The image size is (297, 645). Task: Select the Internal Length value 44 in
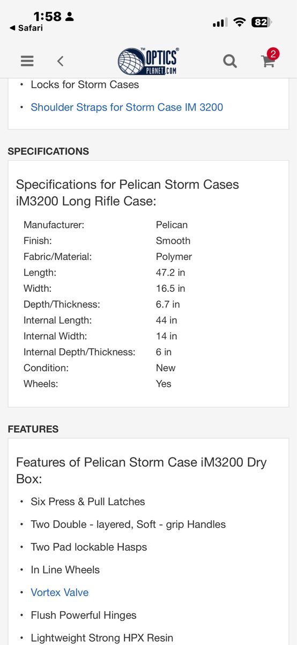166,320
